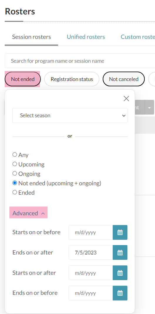Click the Not canceled filter pill

(x=124, y=79)
